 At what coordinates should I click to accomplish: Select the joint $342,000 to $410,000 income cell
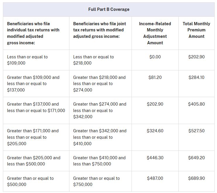point(100,137)
